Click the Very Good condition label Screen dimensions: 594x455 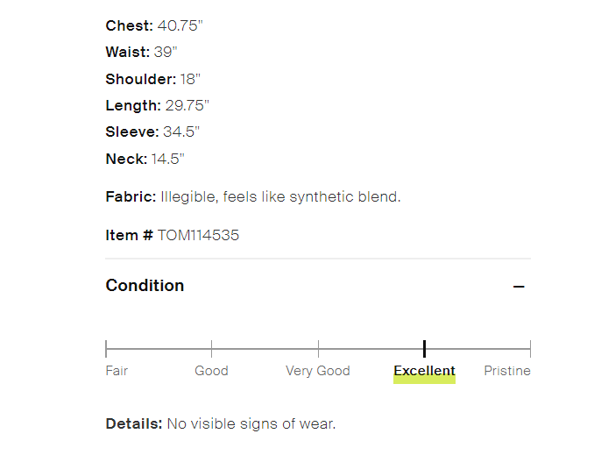(x=317, y=371)
